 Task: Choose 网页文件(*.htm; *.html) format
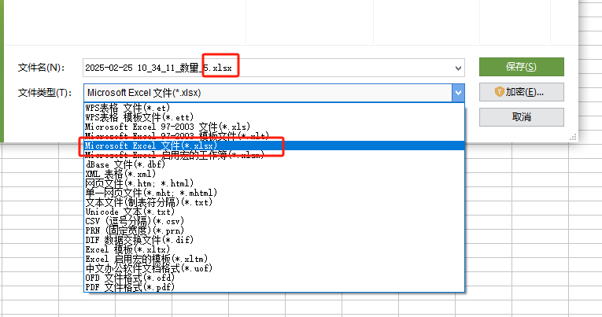(x=274, y=183)
